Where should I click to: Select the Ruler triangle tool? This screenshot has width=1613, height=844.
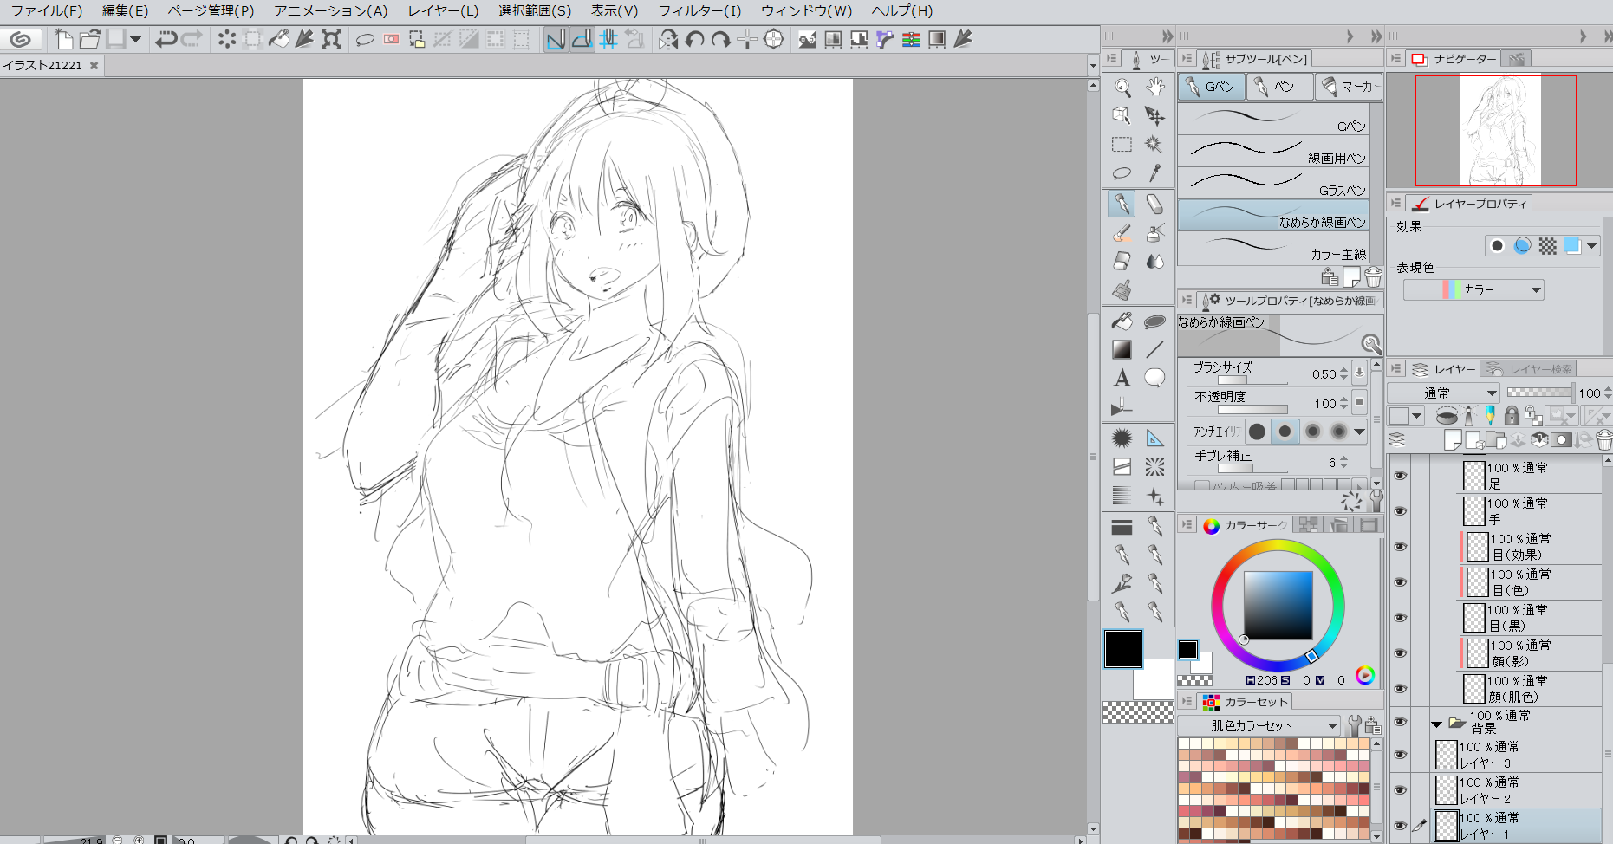(1154, 438)
